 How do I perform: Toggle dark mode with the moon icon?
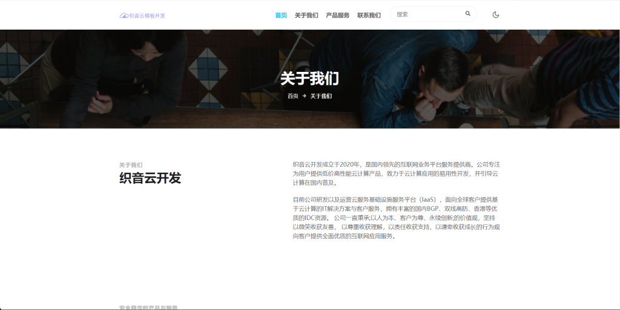495,15
